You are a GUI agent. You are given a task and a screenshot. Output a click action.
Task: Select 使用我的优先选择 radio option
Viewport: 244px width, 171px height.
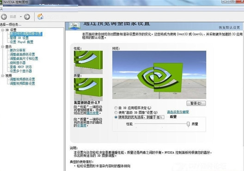pos(139,117)
